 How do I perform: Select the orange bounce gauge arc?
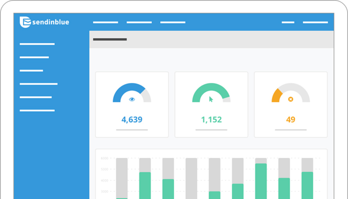(x=277, y=96)
